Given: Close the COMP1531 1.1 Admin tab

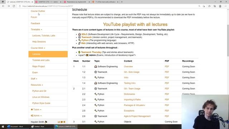Looking at the screenshot, I should point(61,2).
